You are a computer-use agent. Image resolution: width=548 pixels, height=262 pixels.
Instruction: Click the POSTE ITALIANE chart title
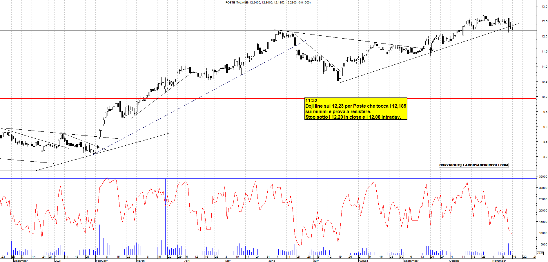268,2
